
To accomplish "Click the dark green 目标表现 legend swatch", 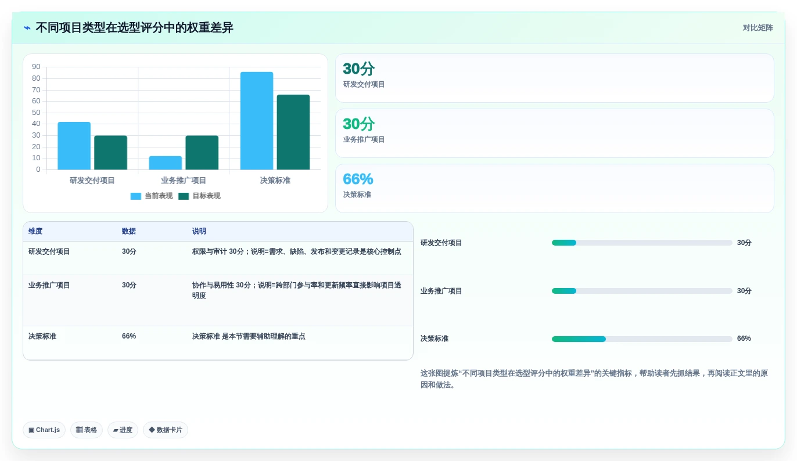I will pos(184,196).
